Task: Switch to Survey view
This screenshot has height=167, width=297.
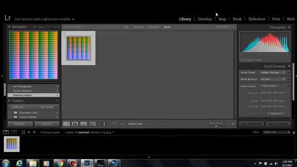Action: (x=92, y=124)
